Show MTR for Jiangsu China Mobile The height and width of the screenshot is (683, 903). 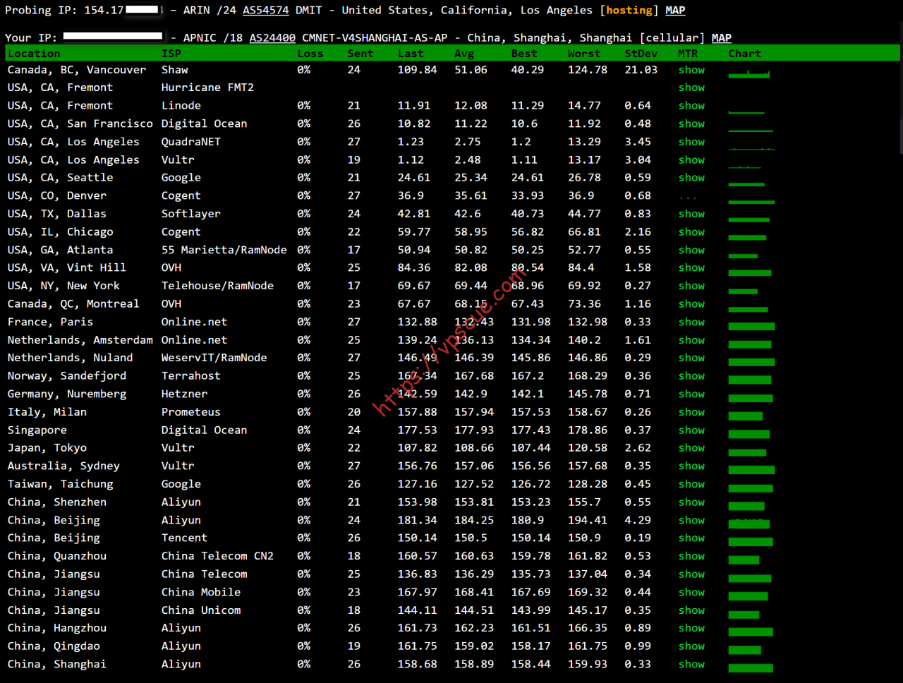point(691,593)
